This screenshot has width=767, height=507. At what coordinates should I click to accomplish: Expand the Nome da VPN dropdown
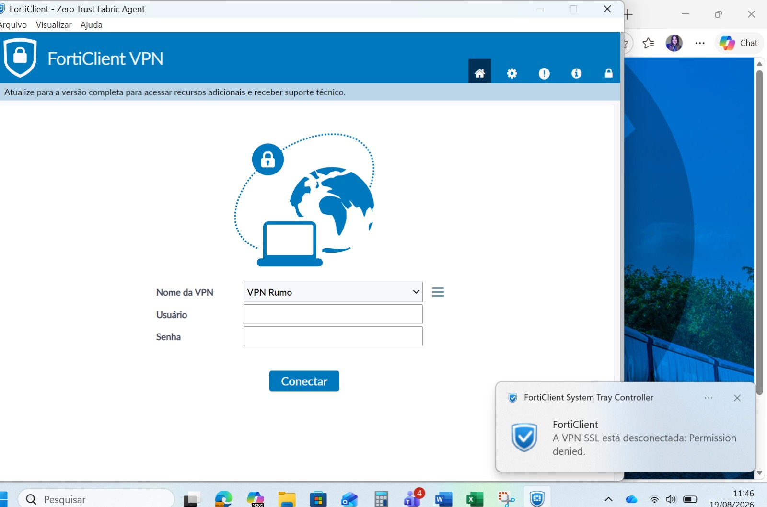click(333, 292)
